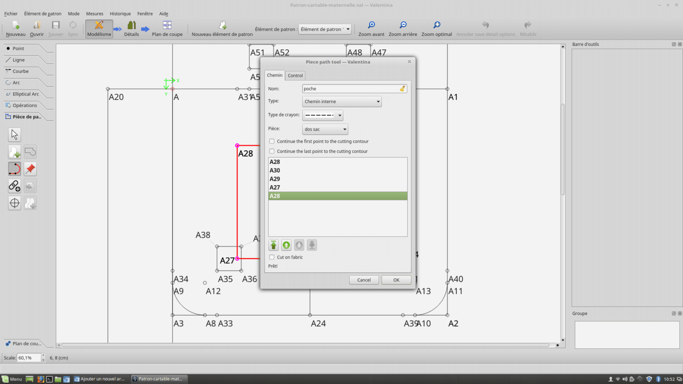Click the Zoom avant magnifier icon
Viewport: 683px width, 384px height.
[x=371, y=25]
